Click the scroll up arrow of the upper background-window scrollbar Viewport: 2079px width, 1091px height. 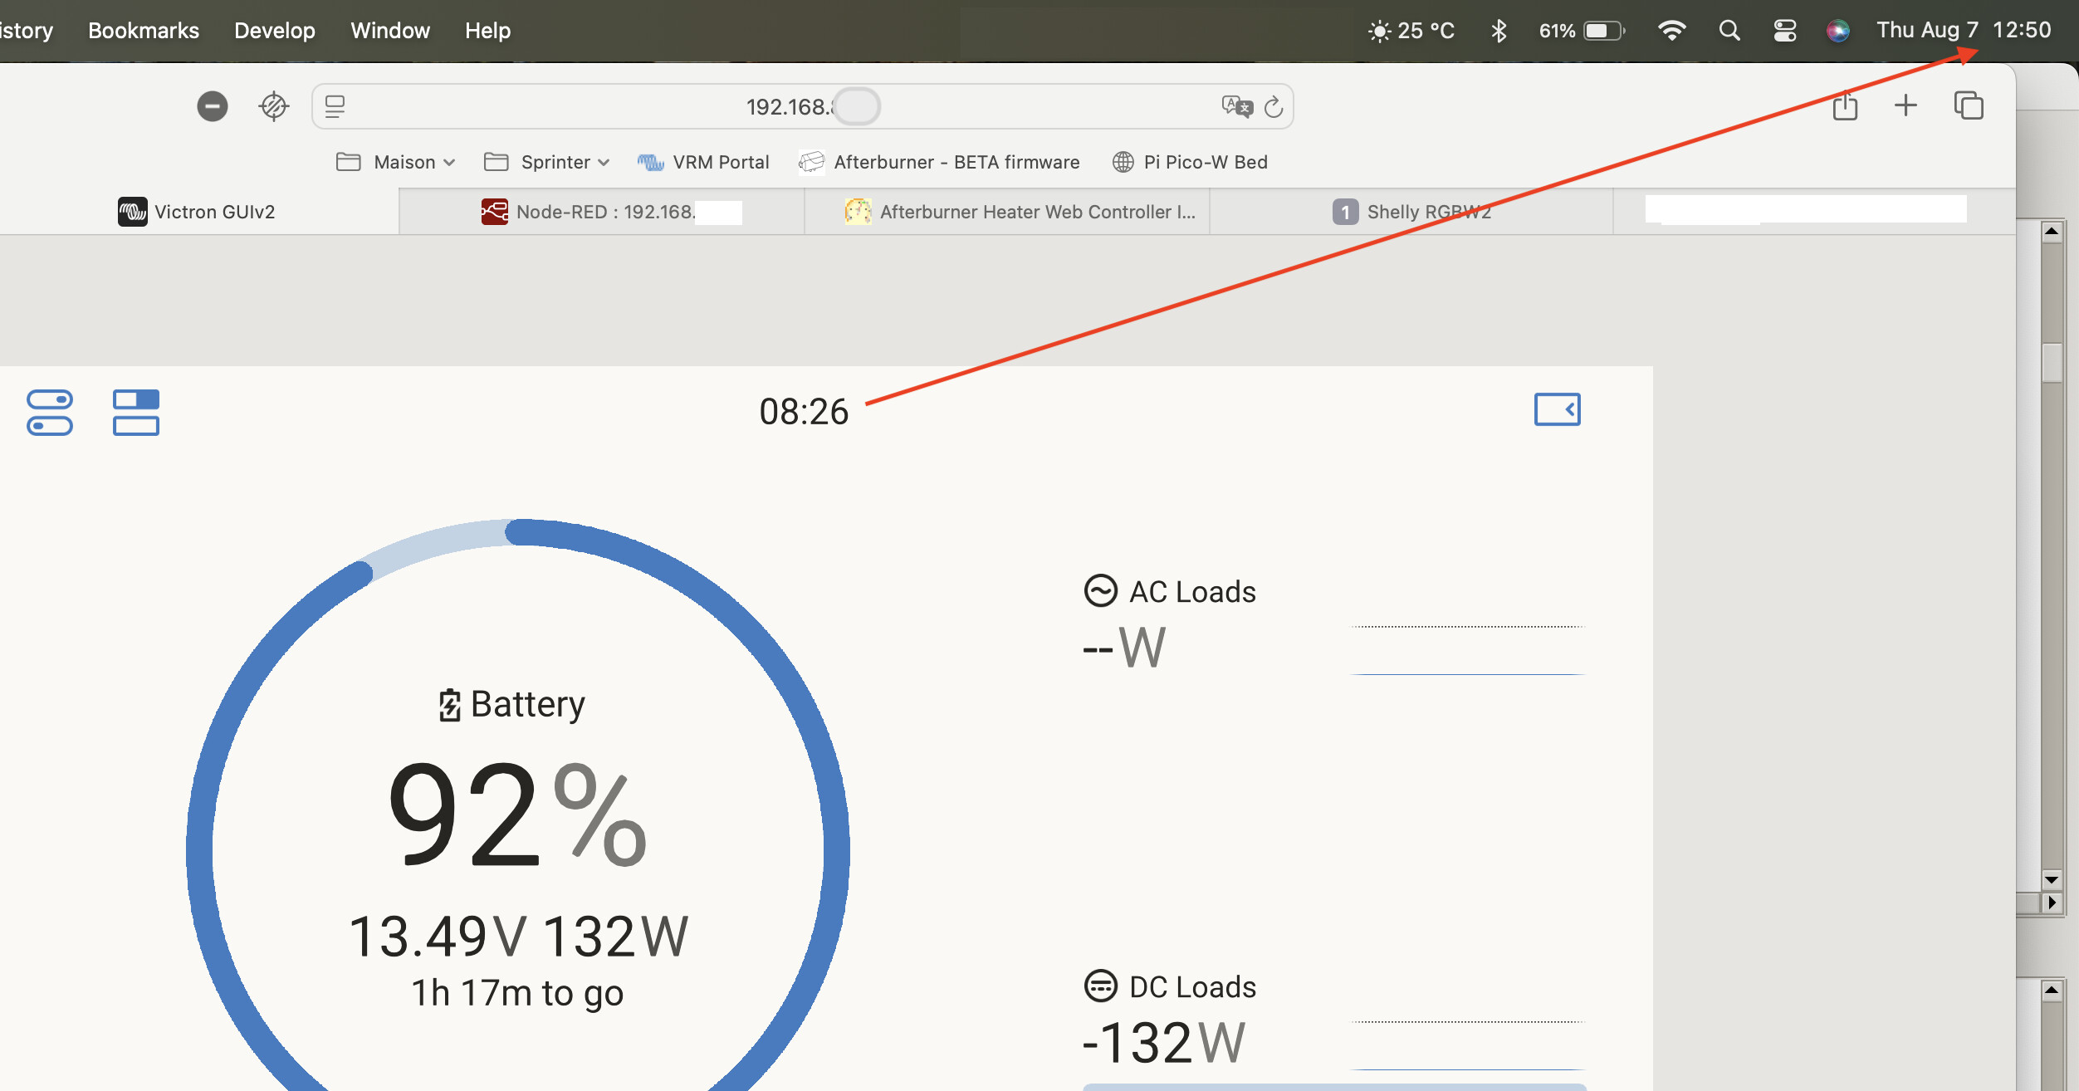(x=2052, y=232)
